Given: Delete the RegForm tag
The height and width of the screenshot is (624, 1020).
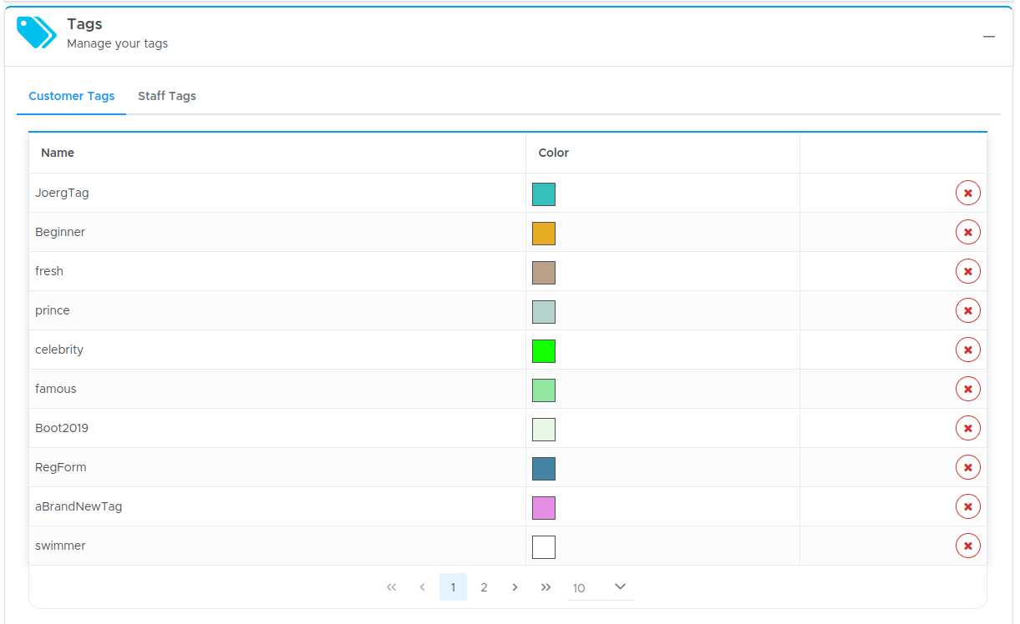Looking at the screenshot, I should tap(967, 467).
